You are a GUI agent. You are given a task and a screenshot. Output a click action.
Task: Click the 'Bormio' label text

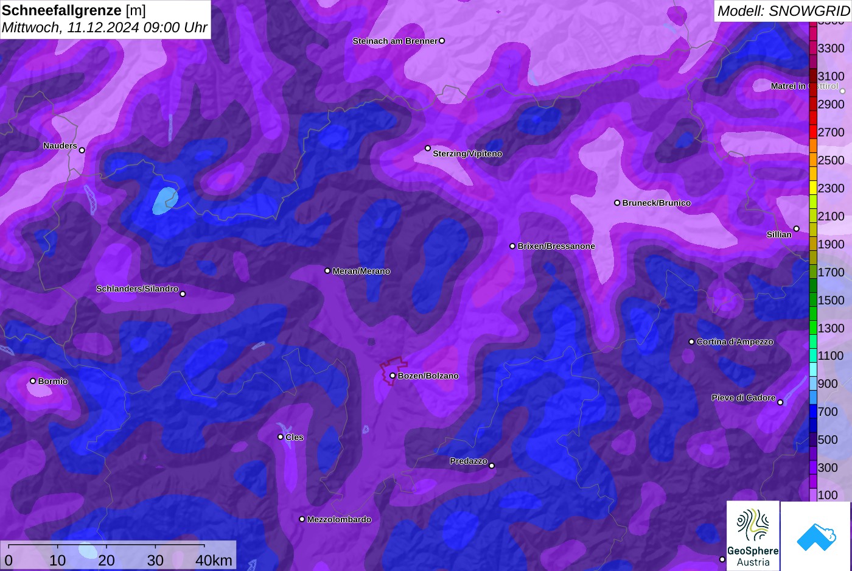pos(53,381)
